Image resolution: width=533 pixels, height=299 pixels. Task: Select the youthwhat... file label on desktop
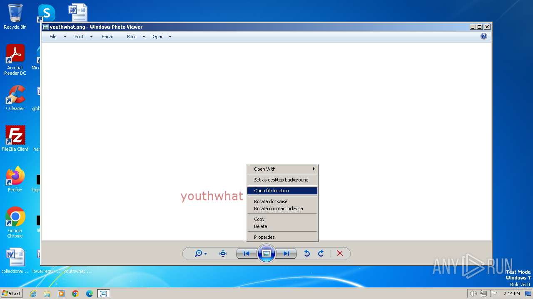click(77, 271)
